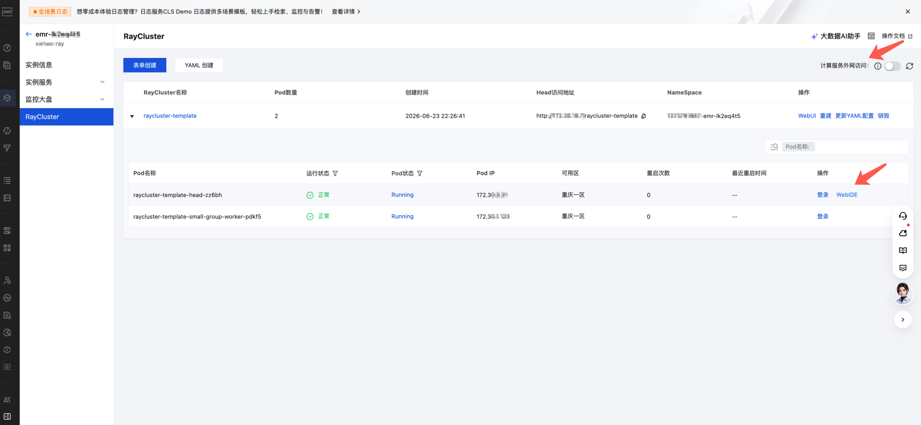Click 查看详情 in the banner

tap(346, 12)
